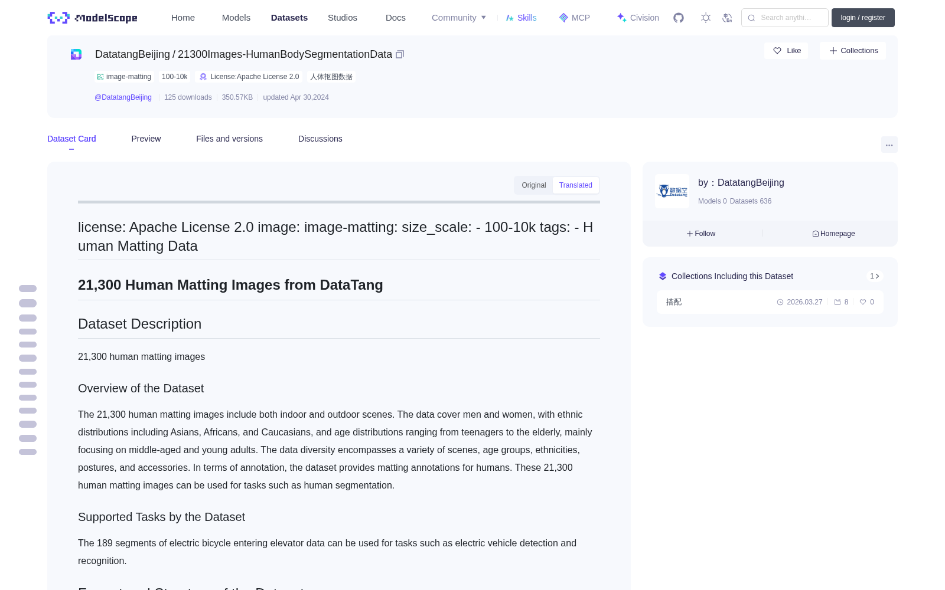Viewport: 945px width, 590px height.
Task: Click the layered Collections Including icon
Action: pos(663,276)
